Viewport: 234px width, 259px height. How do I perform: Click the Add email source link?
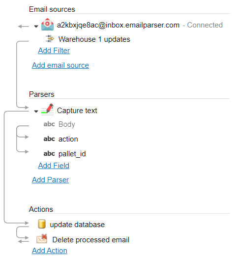[60, 65]
